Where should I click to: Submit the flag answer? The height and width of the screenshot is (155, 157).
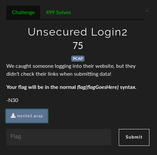point(134,137)
